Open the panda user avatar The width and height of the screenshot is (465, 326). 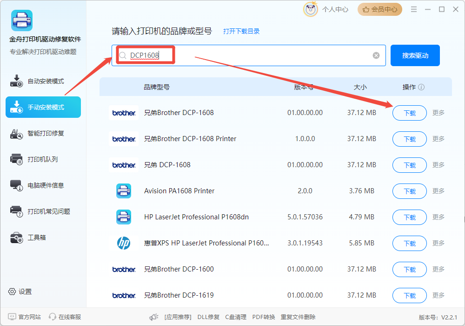coord(311,9)
